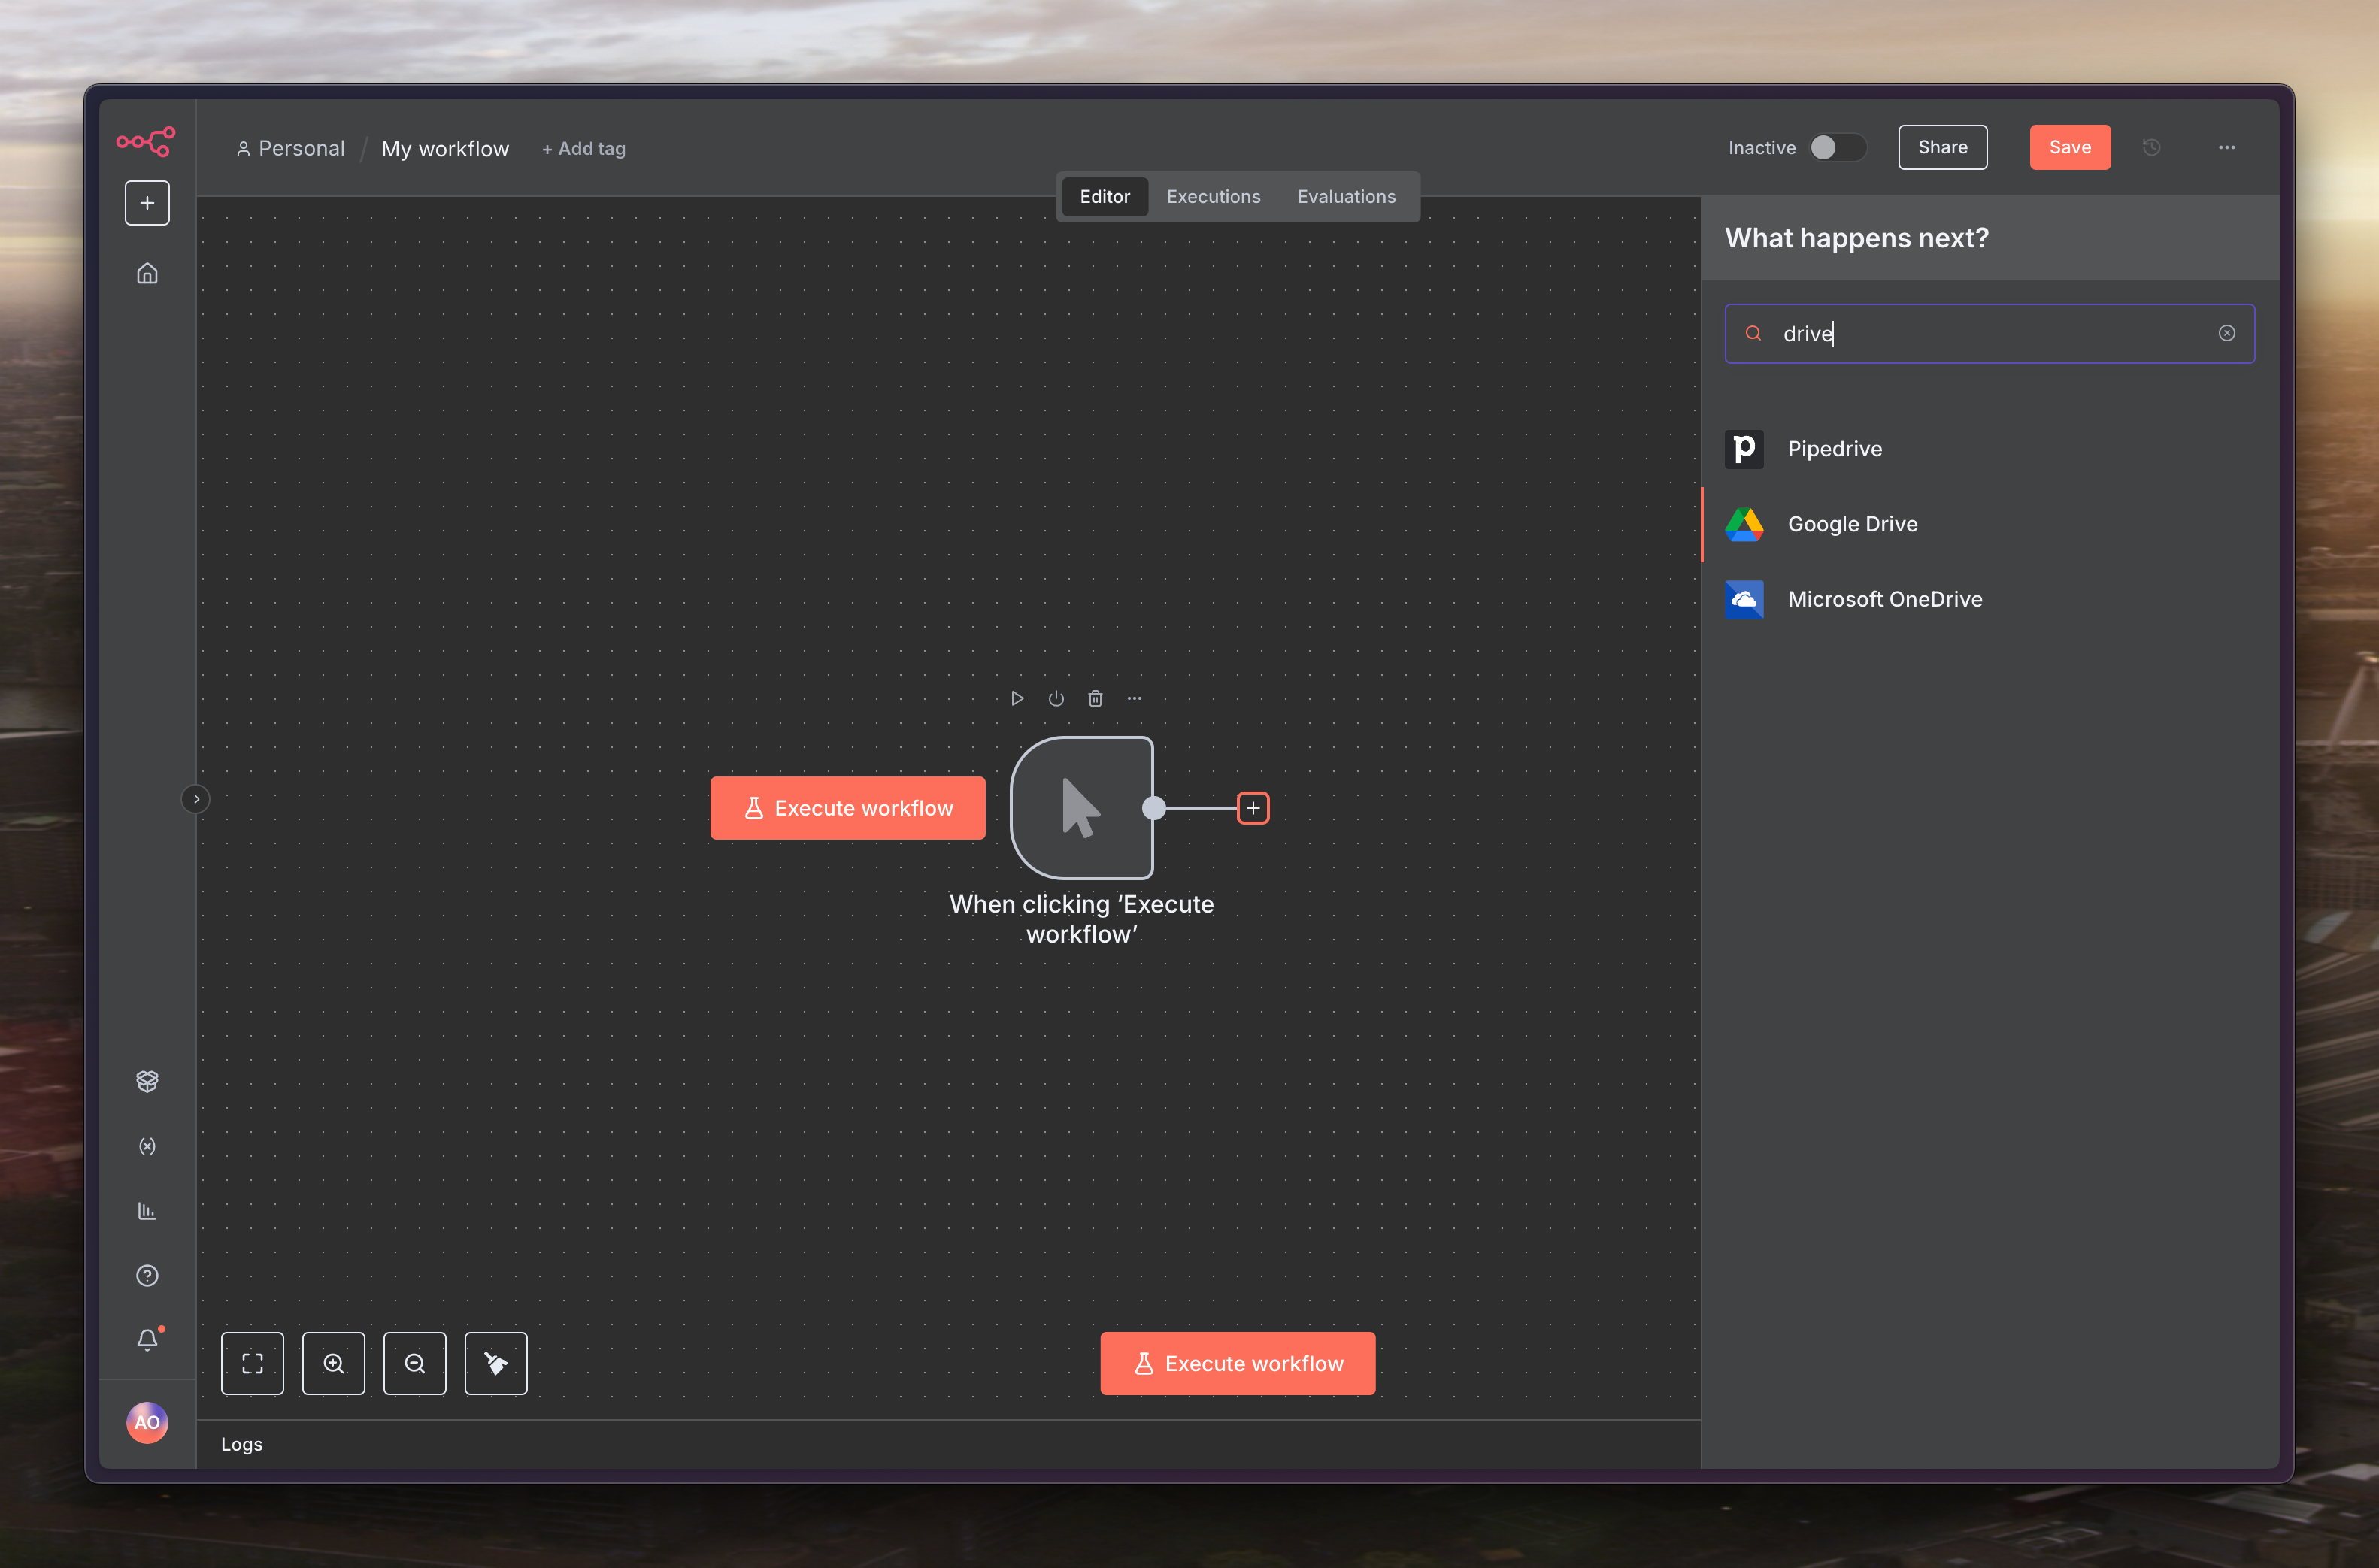The width and height of the screenshot is (2379, 1568).
Task: Open workflow history clock icon
Action: click(2152, 147)
